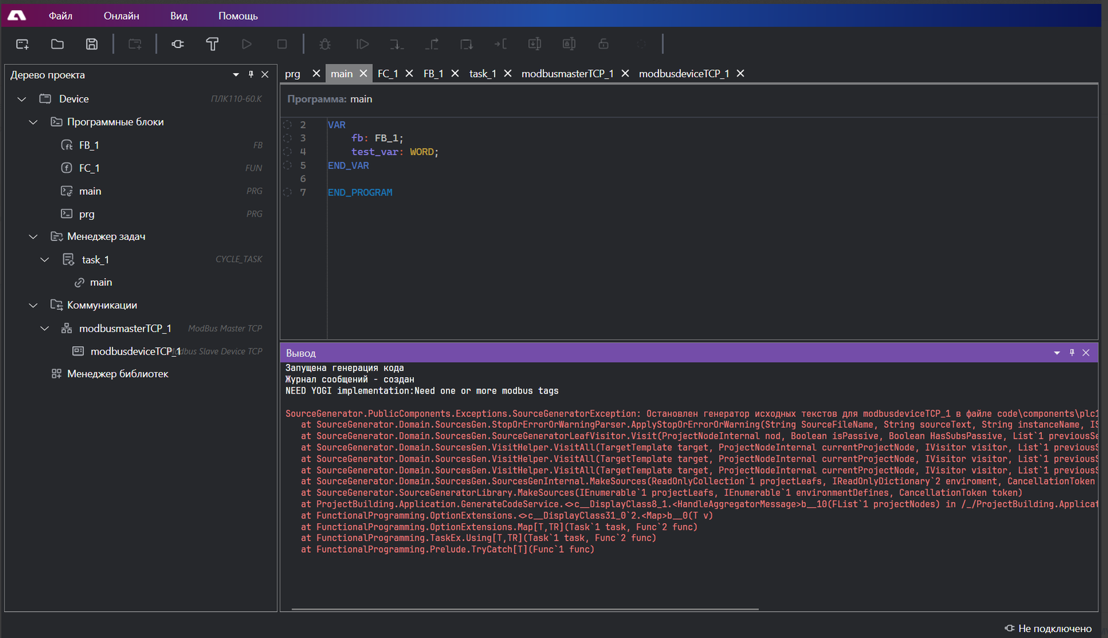Click the step over icon in toolbar
Viewport: 1108px width, 638px height.
[466, 44]
